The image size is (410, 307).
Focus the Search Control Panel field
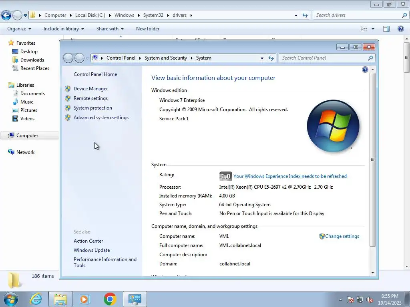pos(323,58)
